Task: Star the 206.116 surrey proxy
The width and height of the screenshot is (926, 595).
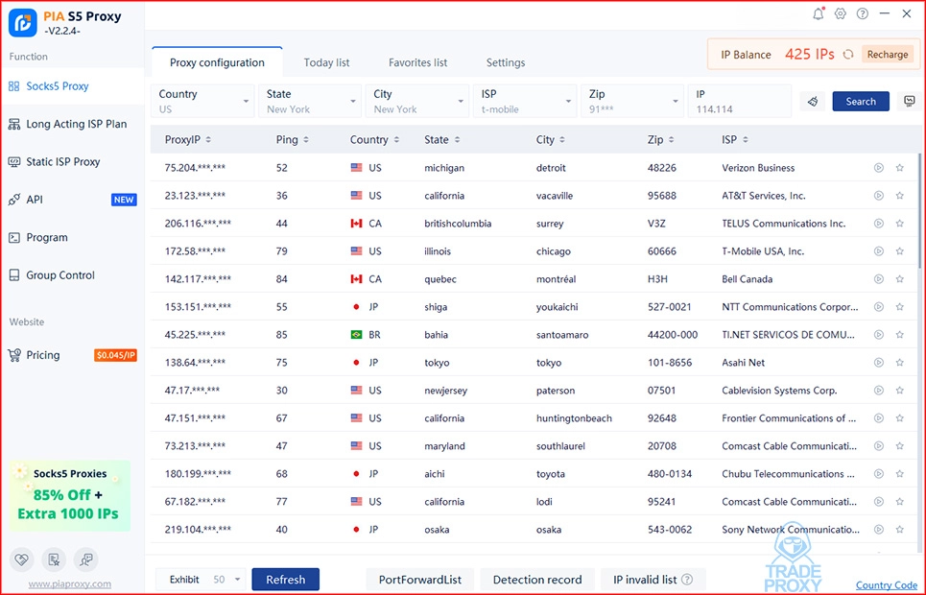Action: pos(899,224)
